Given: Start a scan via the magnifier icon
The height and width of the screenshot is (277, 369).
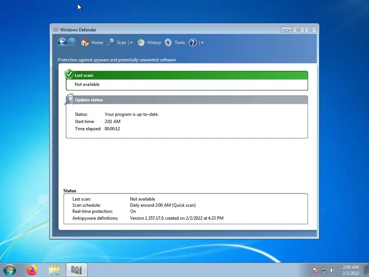Looking at the screenshot, I should tap(111, 43).
